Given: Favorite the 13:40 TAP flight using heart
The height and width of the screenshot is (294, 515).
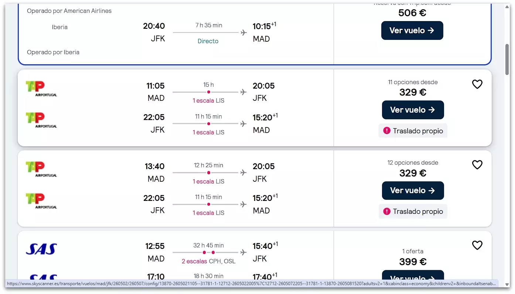Looking at the screenshot, I should (x=477, y=165).
